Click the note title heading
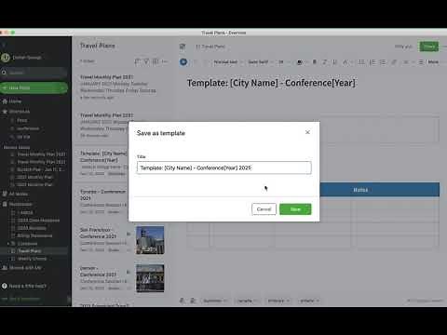 point(271,83)
